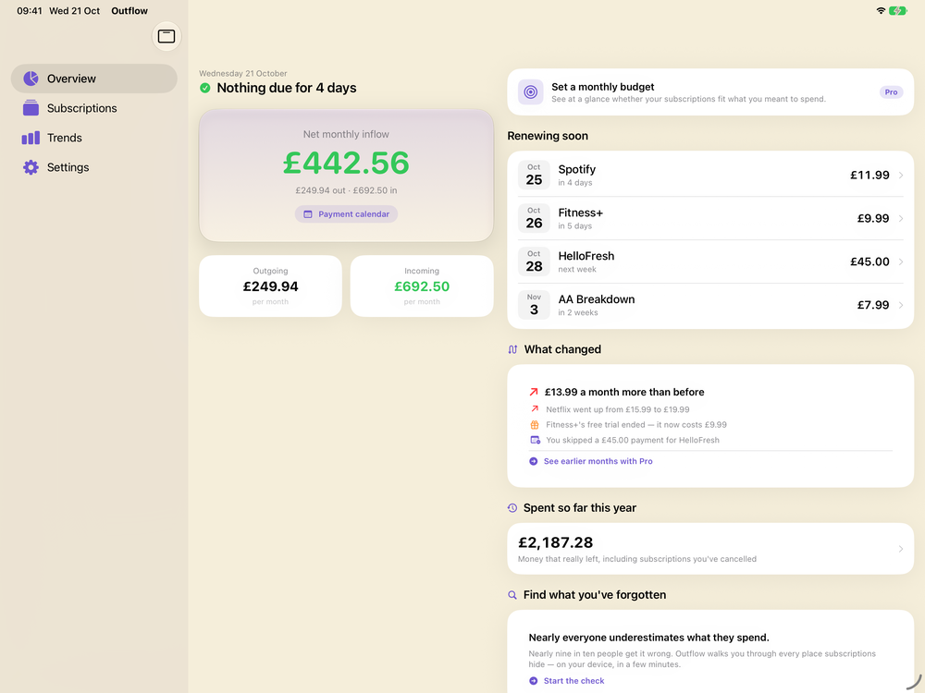Click the What changed arrows icon
Image resolution: width=925 pixels, height=693 pixels.
pos(512,349)
